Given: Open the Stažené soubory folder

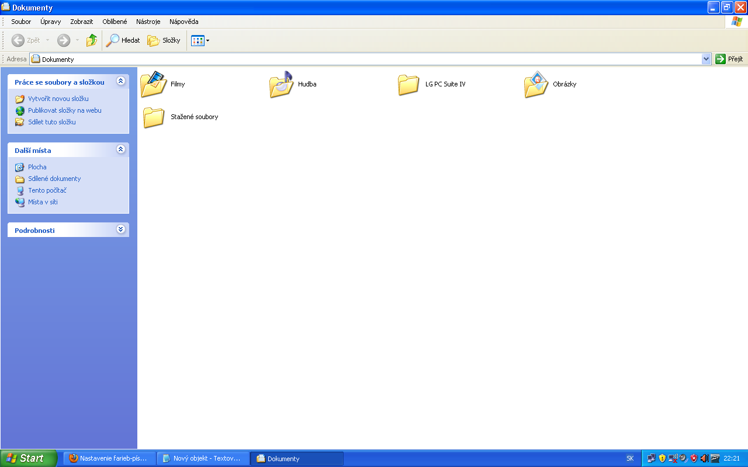Looking at the screenshot, I should click(154, 117).
